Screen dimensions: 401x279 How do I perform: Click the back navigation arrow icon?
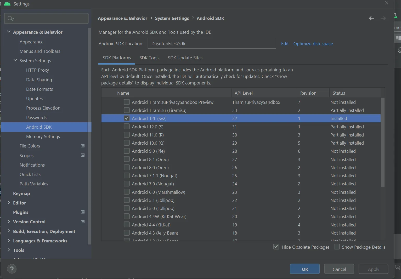pos(371,18)
